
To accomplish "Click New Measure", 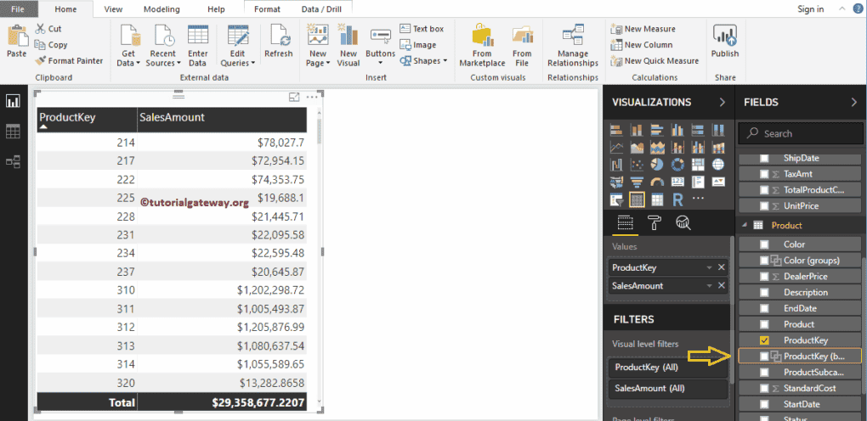I will point(643,29).
